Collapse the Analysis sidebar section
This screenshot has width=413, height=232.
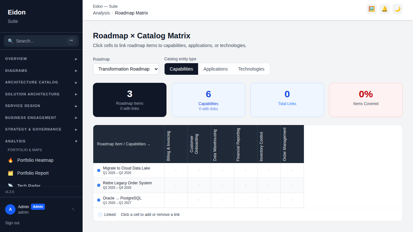[x=41, y=141]
